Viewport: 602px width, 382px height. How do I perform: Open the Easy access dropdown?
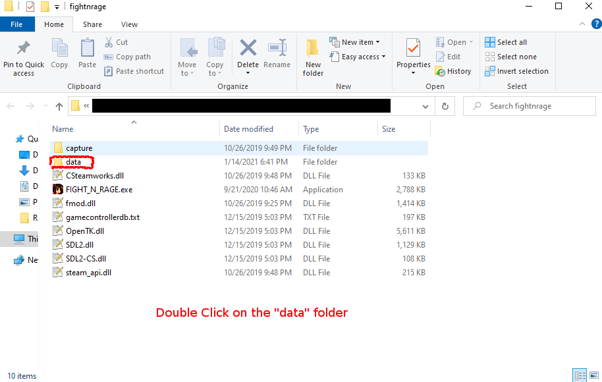tap(358, 57)
